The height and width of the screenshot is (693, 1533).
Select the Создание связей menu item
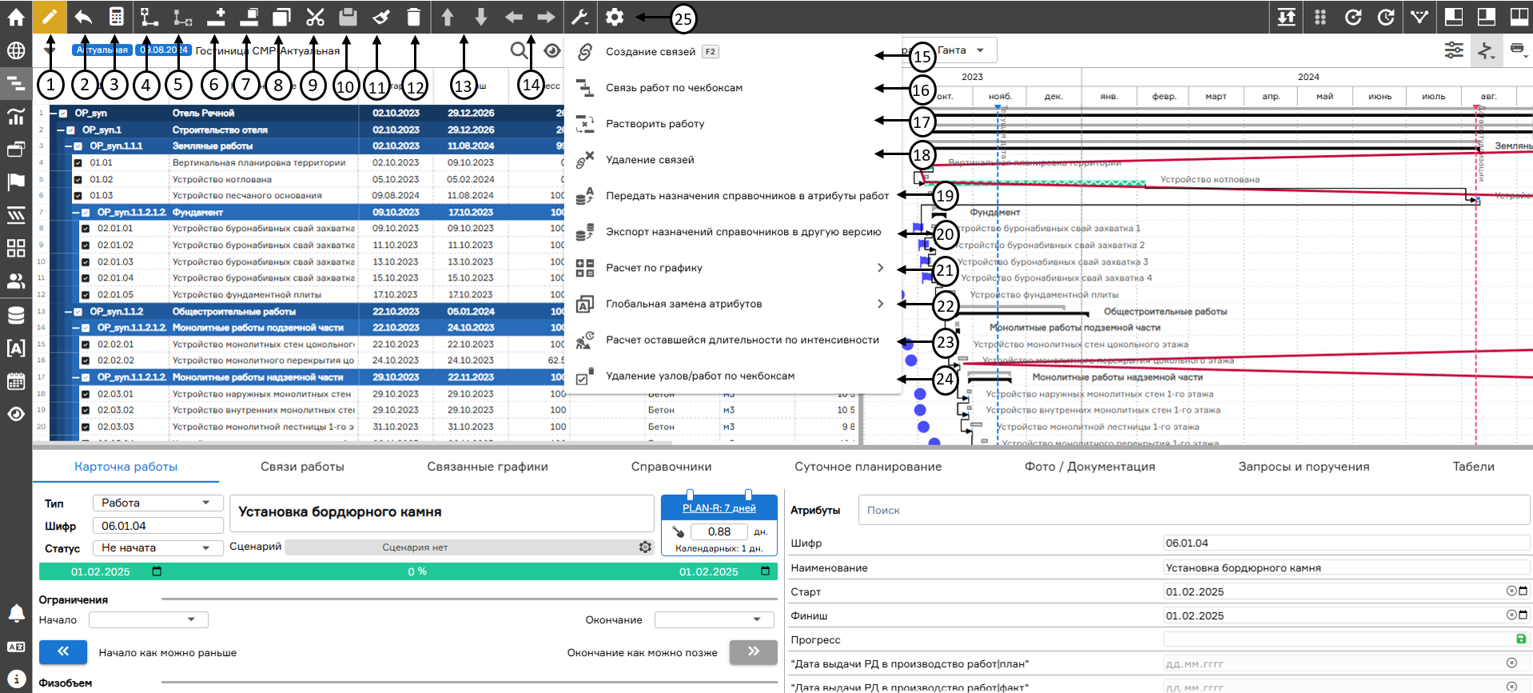click(x=733, y=52)
